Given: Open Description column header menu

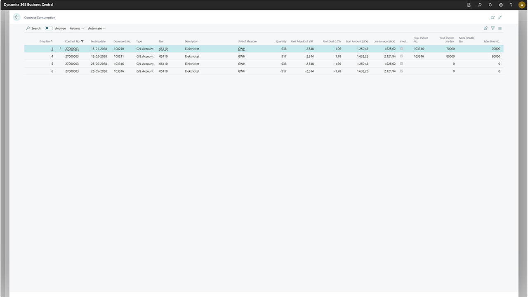Looking at the screenshot, I should click(191, 41).
